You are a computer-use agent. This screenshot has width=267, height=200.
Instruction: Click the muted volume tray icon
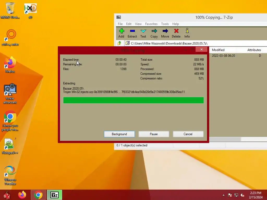(x=242, y=195)
